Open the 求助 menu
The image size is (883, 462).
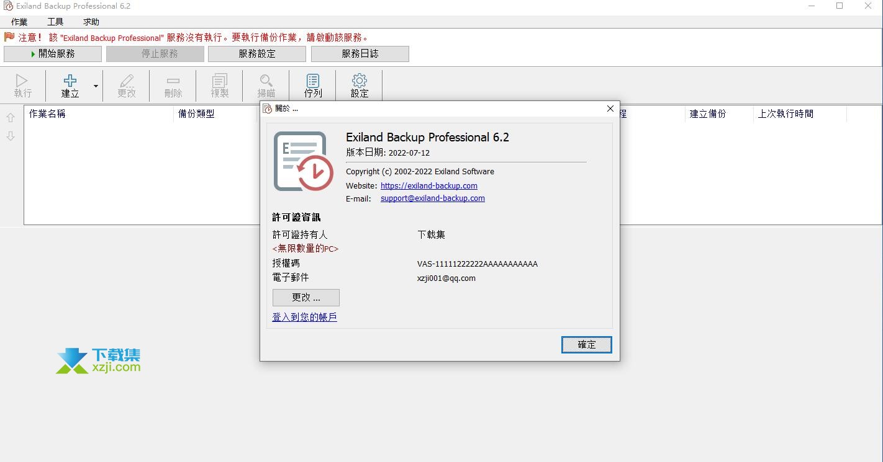click(x=91, y=22)
